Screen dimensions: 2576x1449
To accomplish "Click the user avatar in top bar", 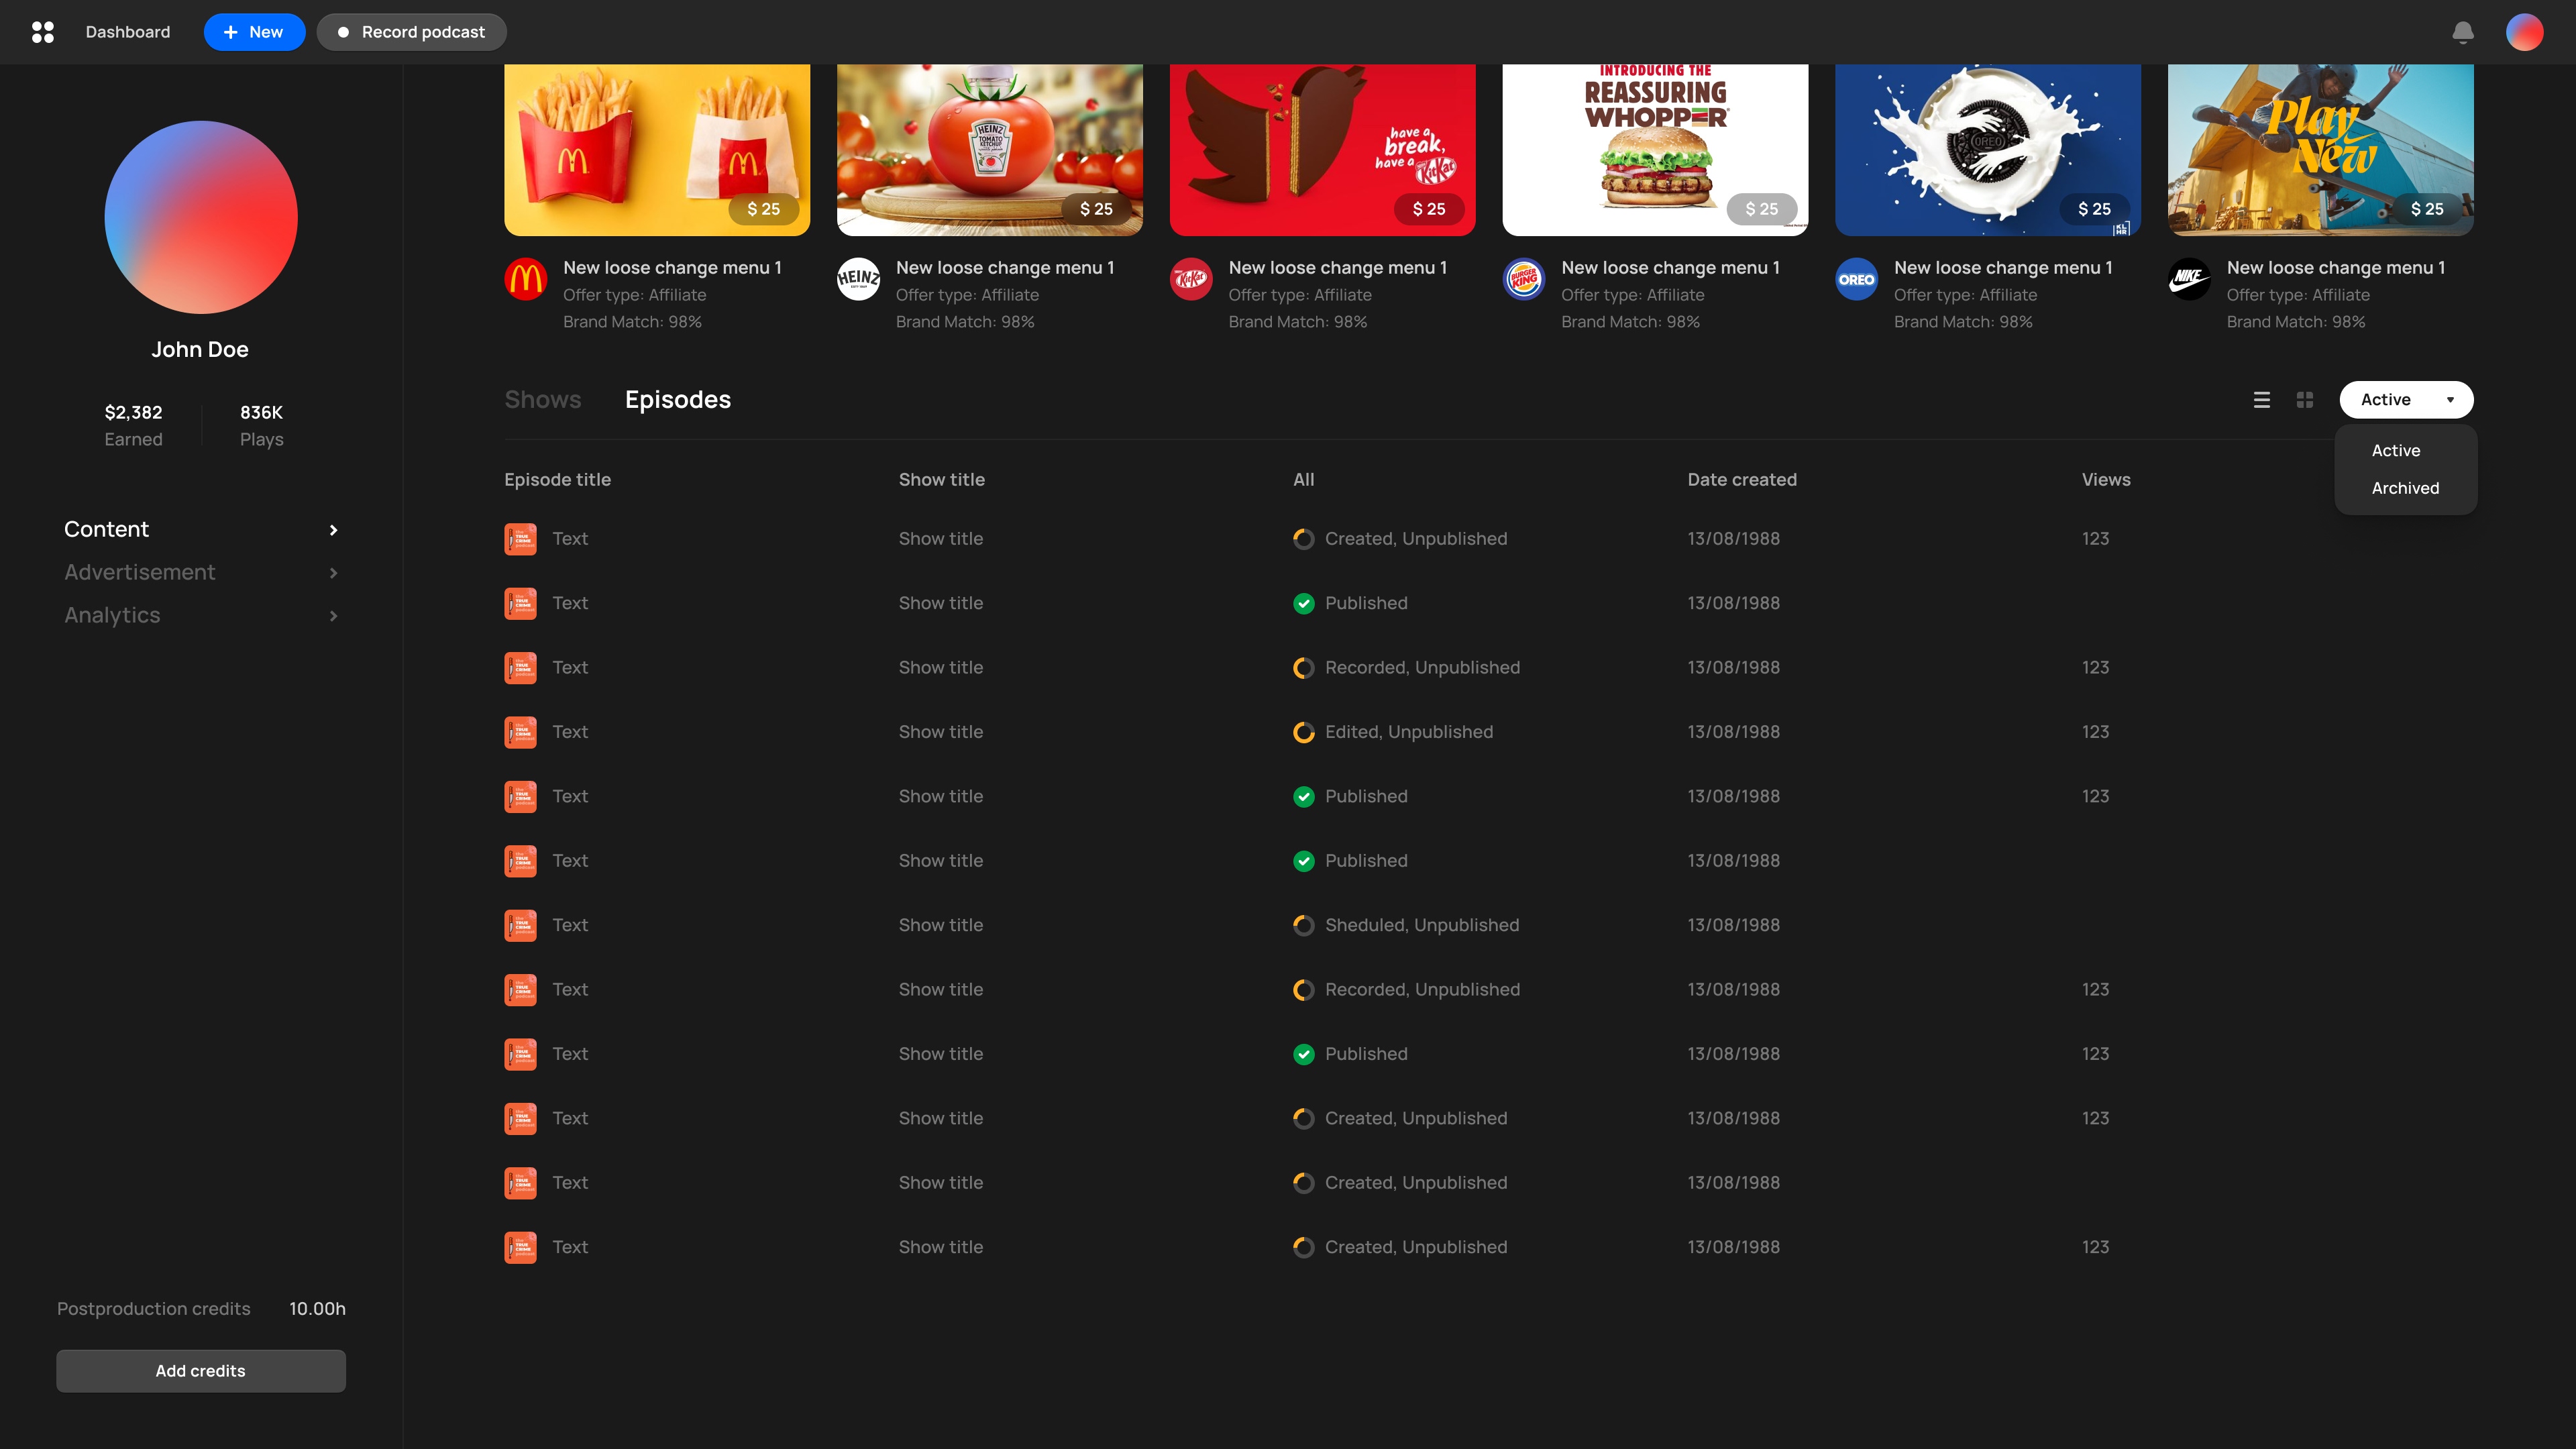I will click(2524, 32).
